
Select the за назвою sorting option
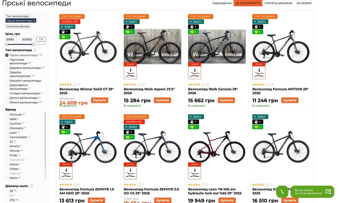(x=304, y=3)
